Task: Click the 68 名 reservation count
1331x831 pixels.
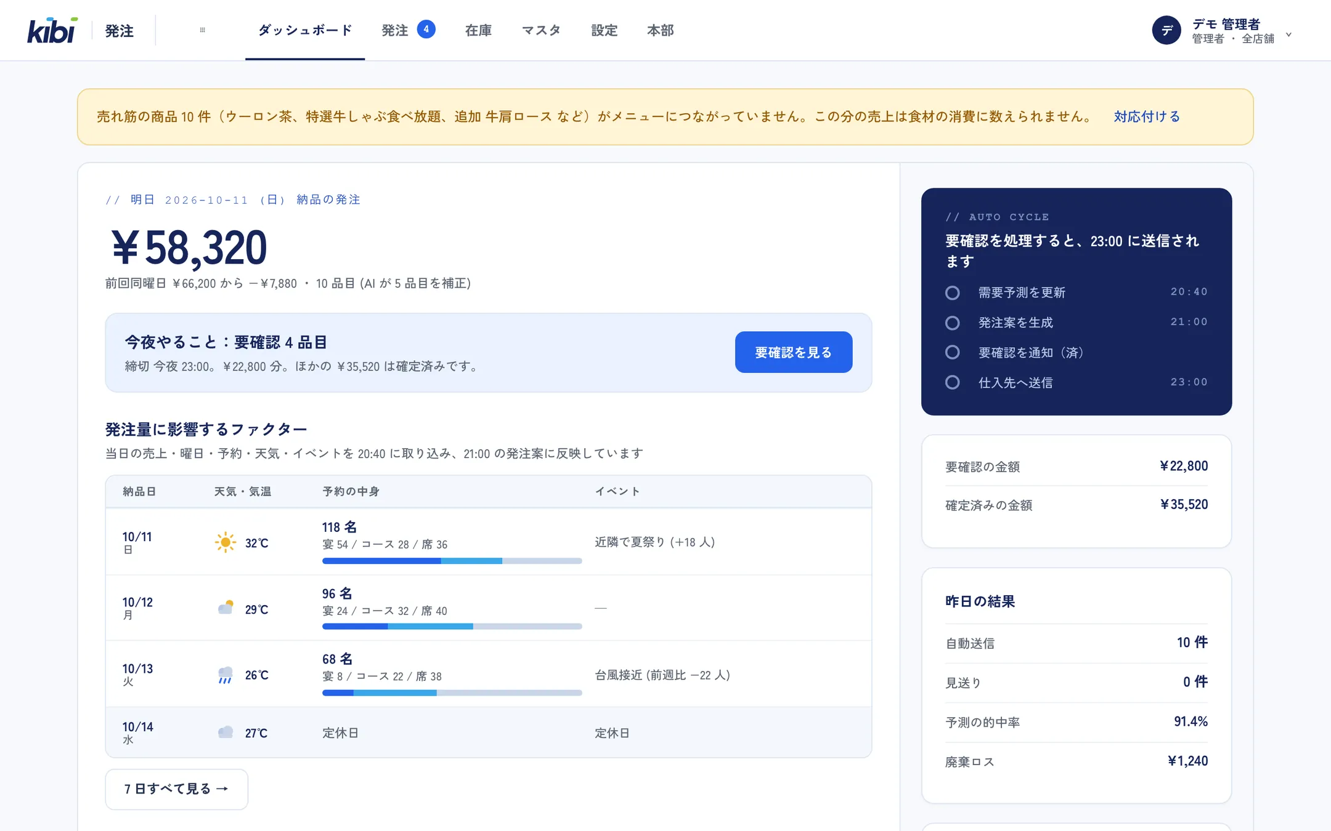Action: point(337,659)
